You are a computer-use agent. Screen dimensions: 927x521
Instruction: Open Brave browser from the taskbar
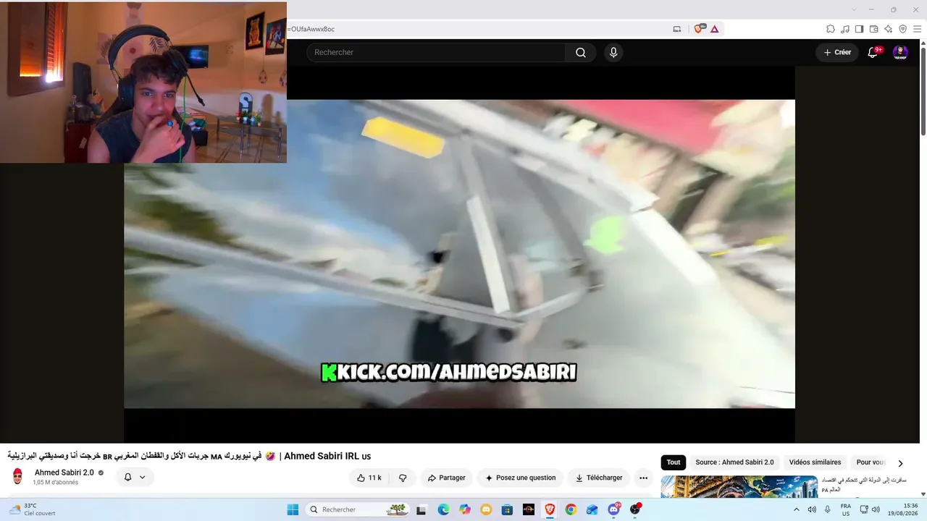(x=550, y=509)
